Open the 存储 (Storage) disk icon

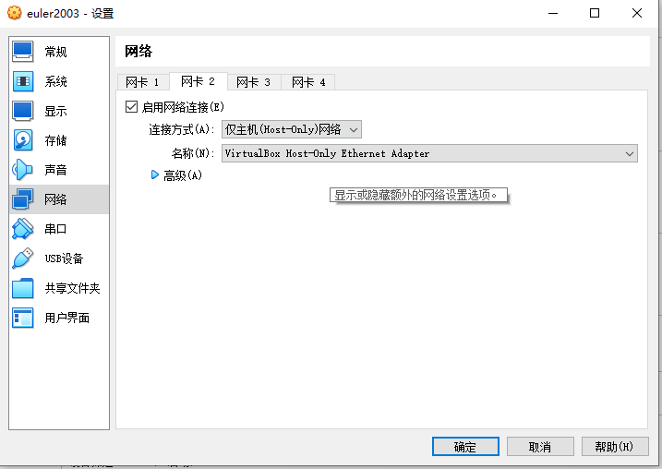(23, 140)
